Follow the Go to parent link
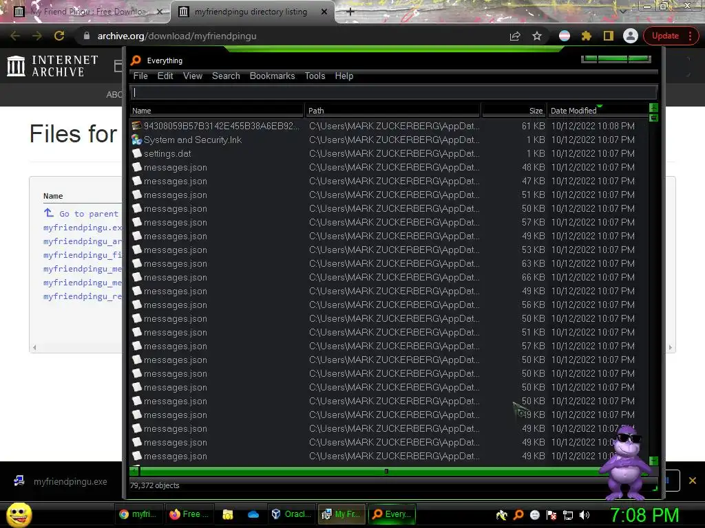This screenshot has height=528, width=705. tap(89, 214)
